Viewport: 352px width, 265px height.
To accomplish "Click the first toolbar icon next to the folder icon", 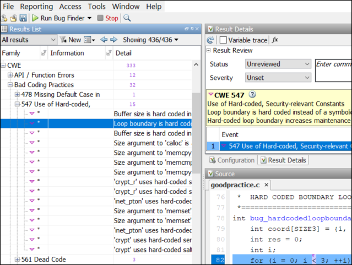I will click(x=4, y=18).
